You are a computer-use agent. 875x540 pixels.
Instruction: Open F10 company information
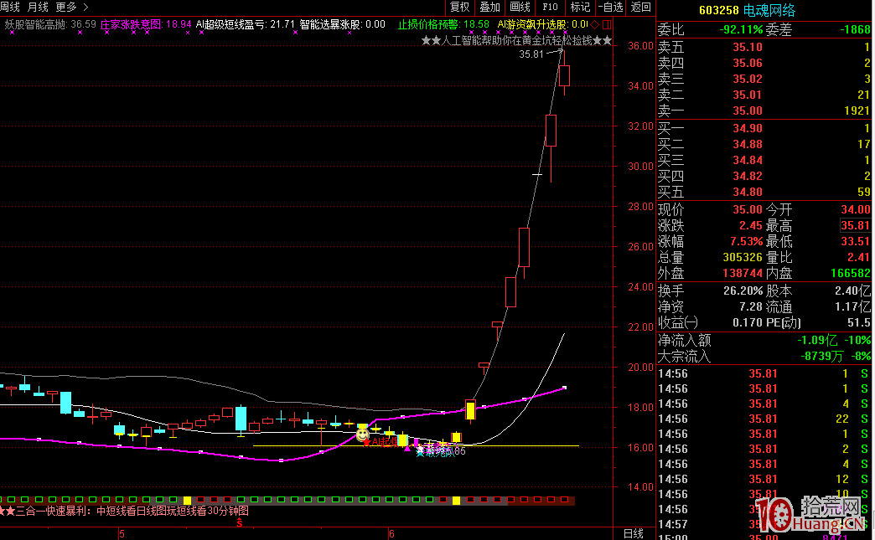(x=551, y=7)
